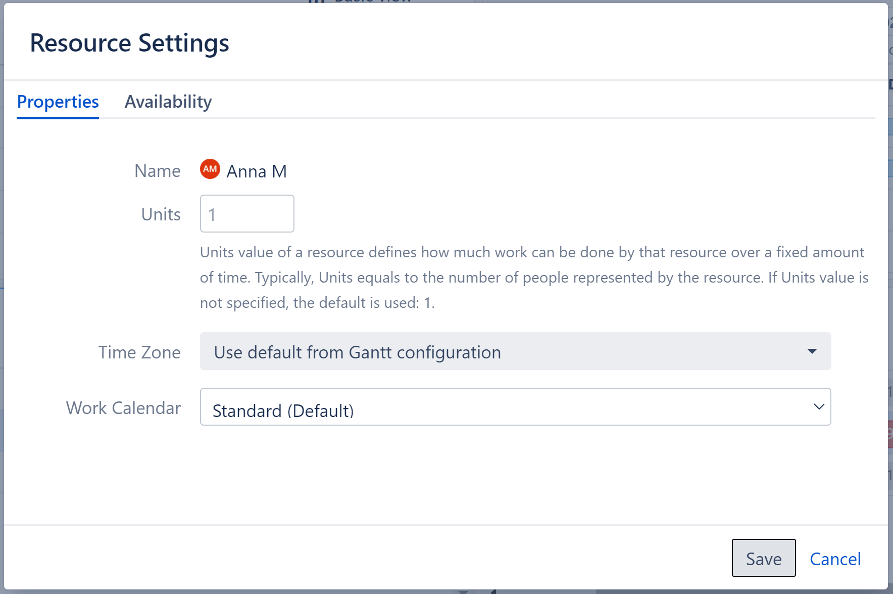The height and width of the screenshot is (594, 893).
Task: Click the Time Zone chevron arrow
Action: [813, 350]
